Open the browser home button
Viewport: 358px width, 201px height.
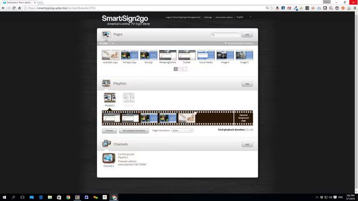(x=19, y=8)
